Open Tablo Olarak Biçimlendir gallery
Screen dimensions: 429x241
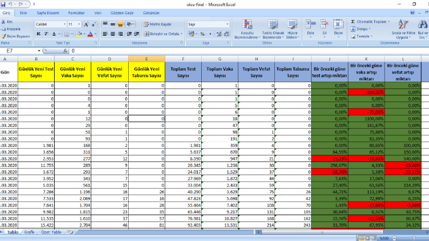pos(273,29)
